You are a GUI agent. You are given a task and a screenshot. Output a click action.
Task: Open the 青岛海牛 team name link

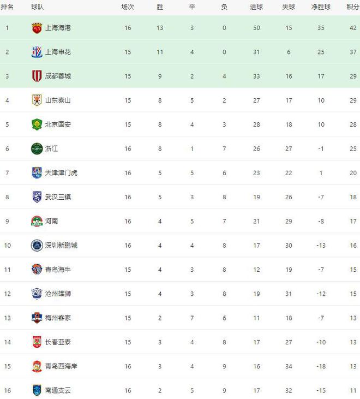[x=58, y=270]
